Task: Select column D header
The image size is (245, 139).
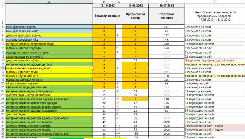Action: point(135,2)
